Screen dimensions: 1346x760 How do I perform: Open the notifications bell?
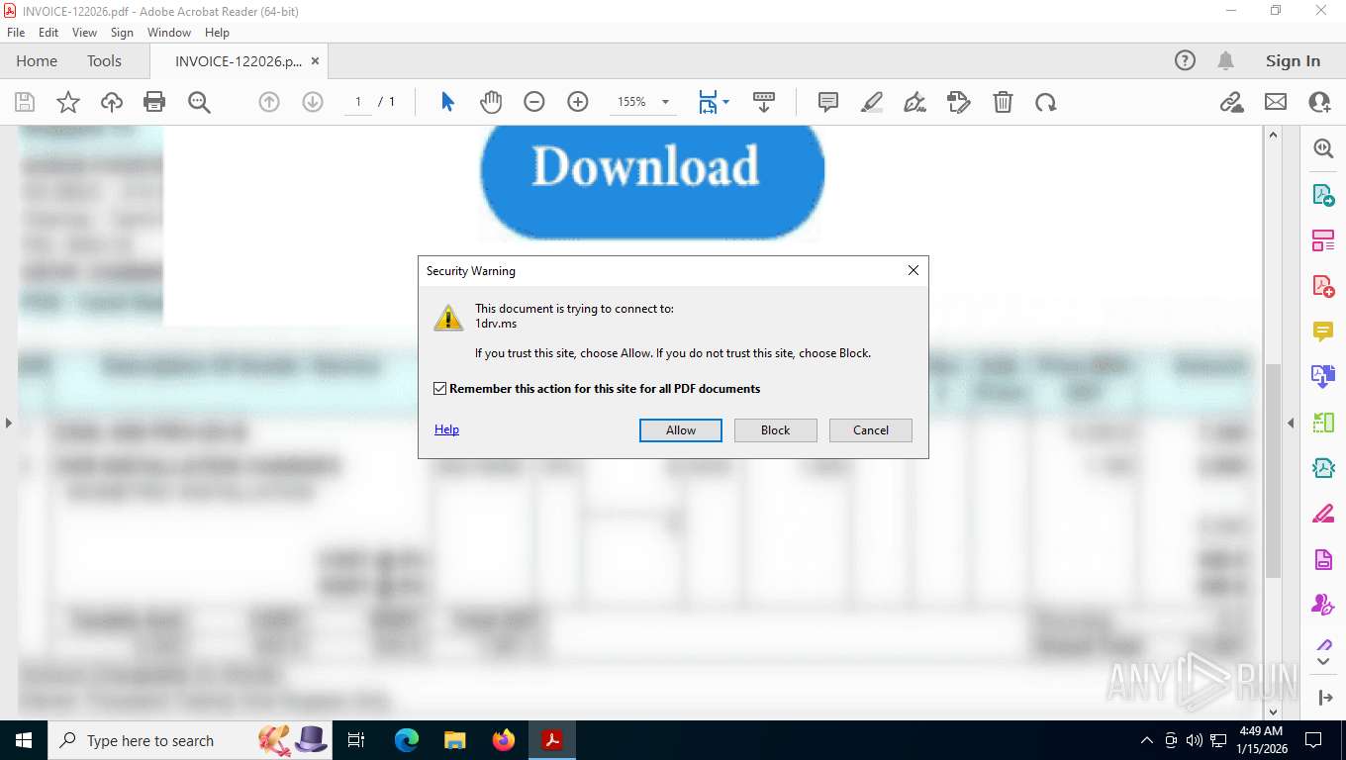pyautogui.click(x=1225, y=60)
